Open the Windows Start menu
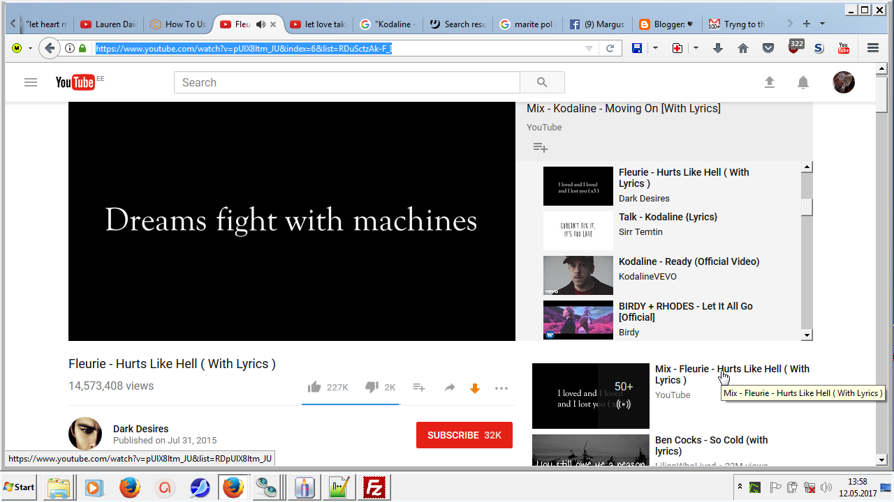The width and height of the screenshot is (894, 502). [x=20, y=487]
